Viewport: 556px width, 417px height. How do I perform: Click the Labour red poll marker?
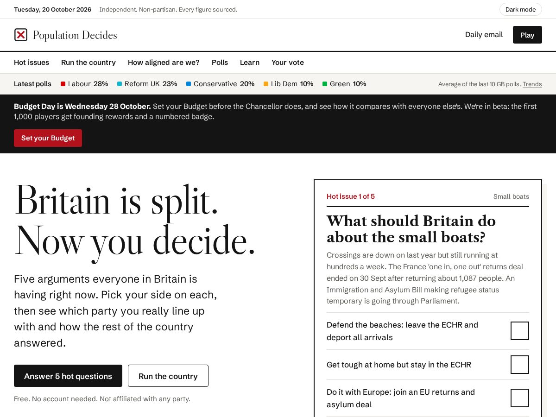(63, 84)
